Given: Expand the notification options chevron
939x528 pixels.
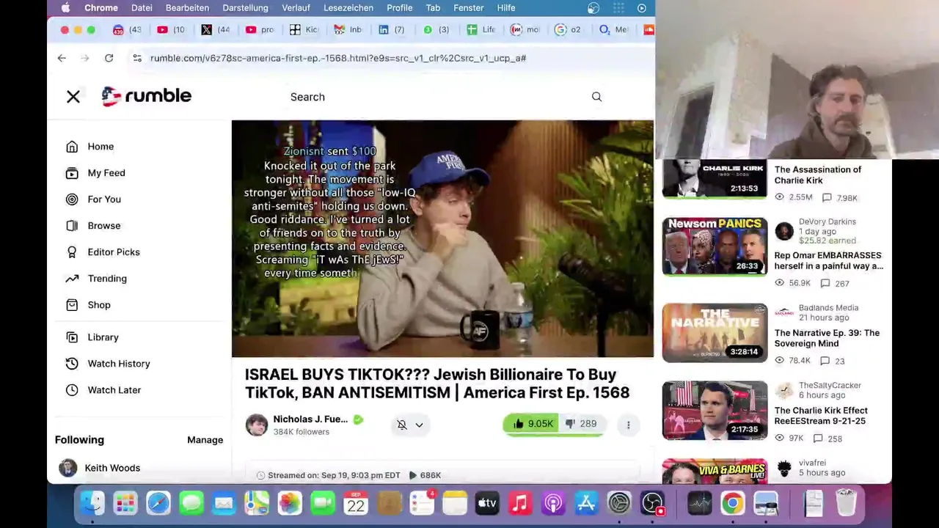Looking at the screenshot, I should coord(419,425).
